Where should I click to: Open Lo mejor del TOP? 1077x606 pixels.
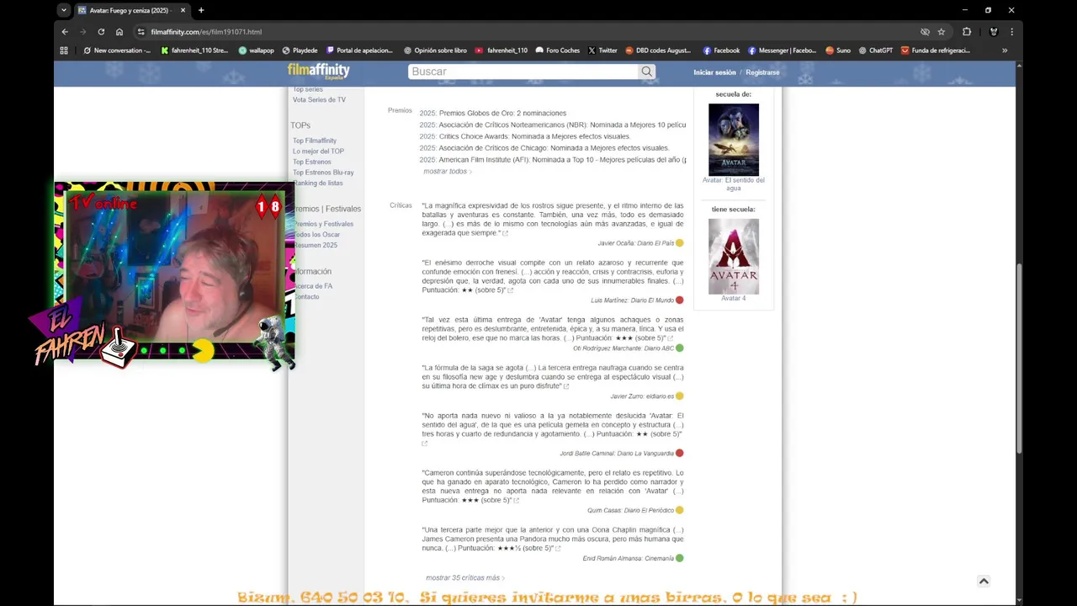pos(318,151)
